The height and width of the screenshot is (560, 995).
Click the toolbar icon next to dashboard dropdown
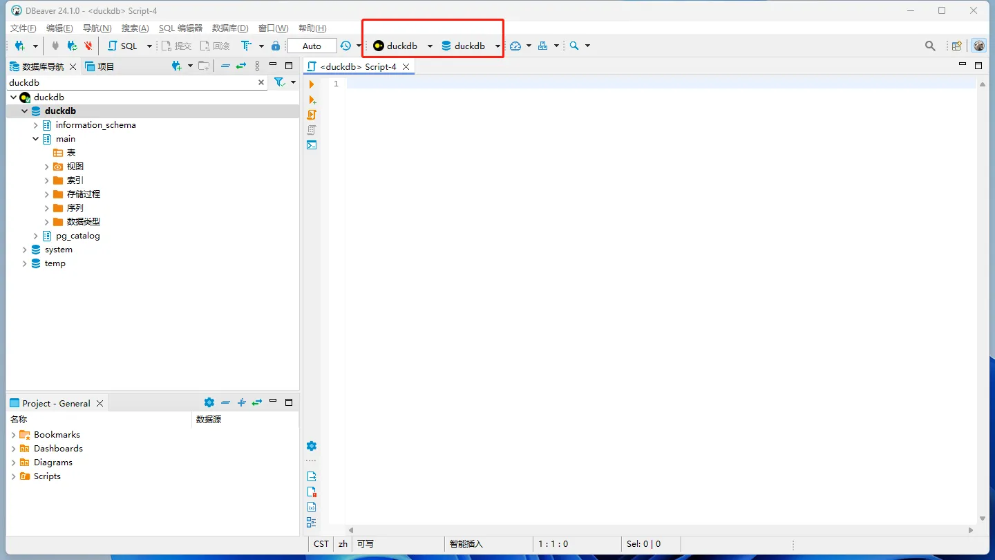(x=543, y=46)
